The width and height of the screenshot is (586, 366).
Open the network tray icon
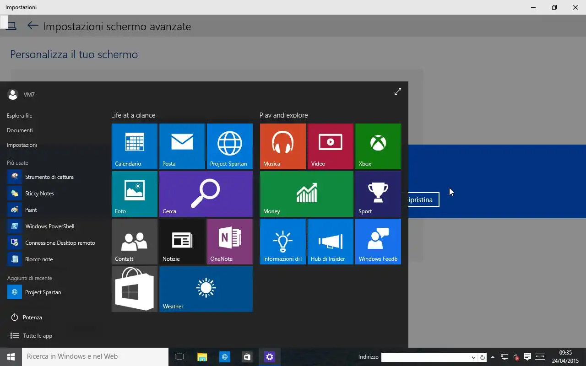505,357
